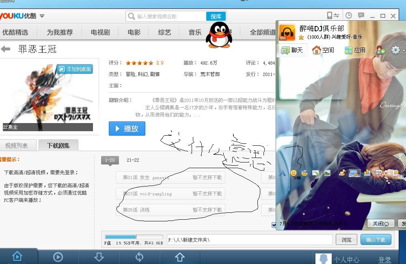406x264 pixels.
Task: Open 个人中心 in Youku bottom bar
Action: tap(346, 260)
